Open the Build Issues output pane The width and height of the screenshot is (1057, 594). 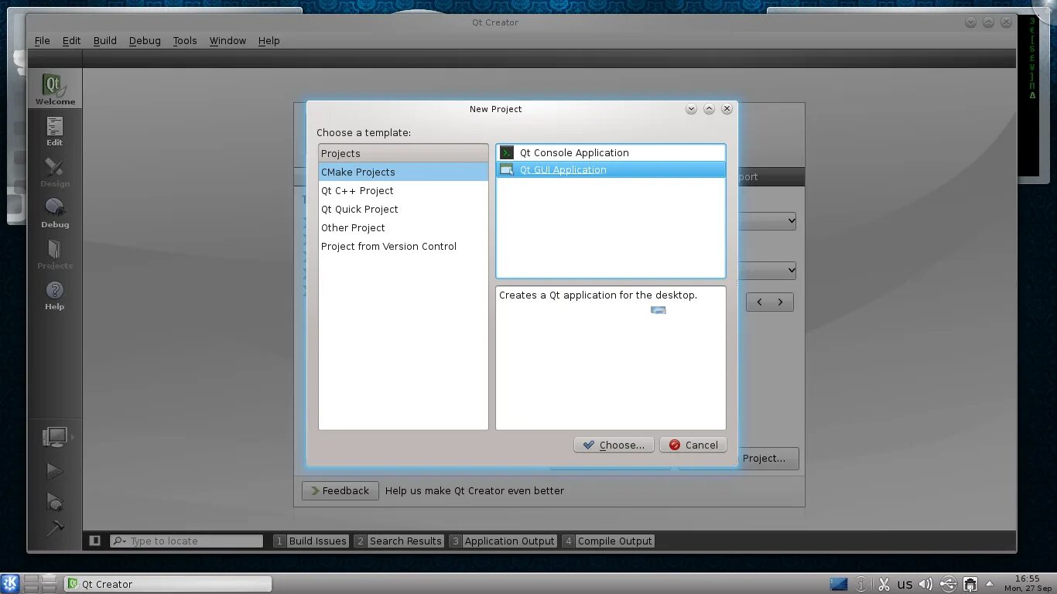(310, 541)
